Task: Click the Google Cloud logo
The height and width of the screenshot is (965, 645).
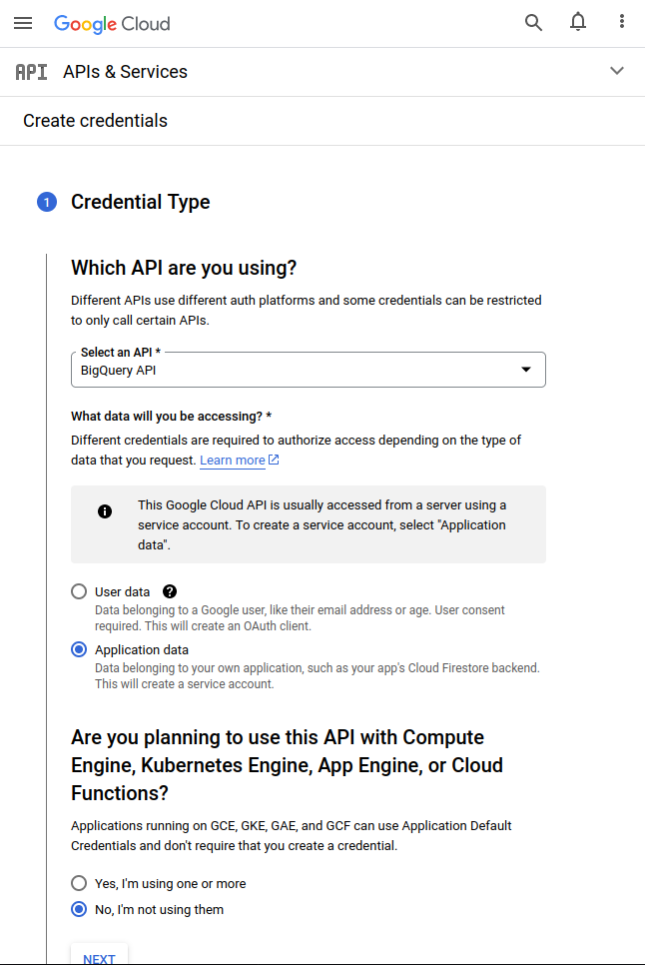Action: point(112,23)
